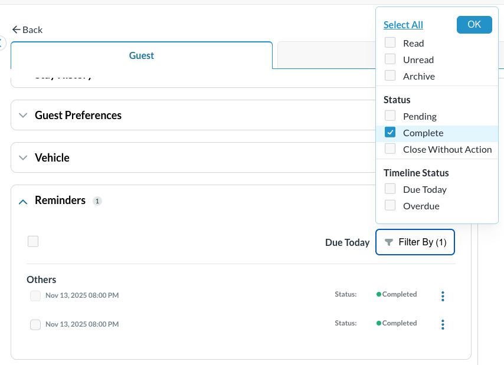Open the kebab menu of the second reminder

click(443, 324)
